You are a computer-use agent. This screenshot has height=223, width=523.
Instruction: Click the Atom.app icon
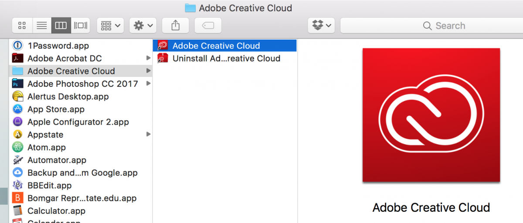tap(18, 147)
